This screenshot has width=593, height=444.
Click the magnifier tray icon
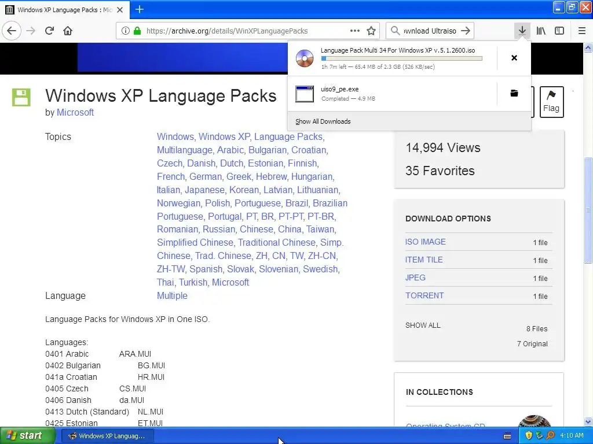[550, 436]
